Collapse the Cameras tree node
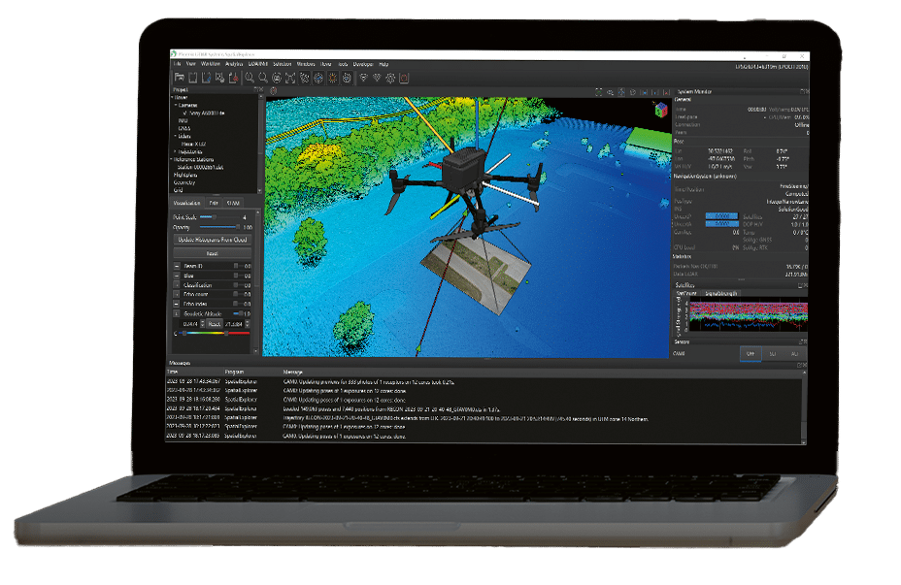The image size is (901, 585). [176, 105]
